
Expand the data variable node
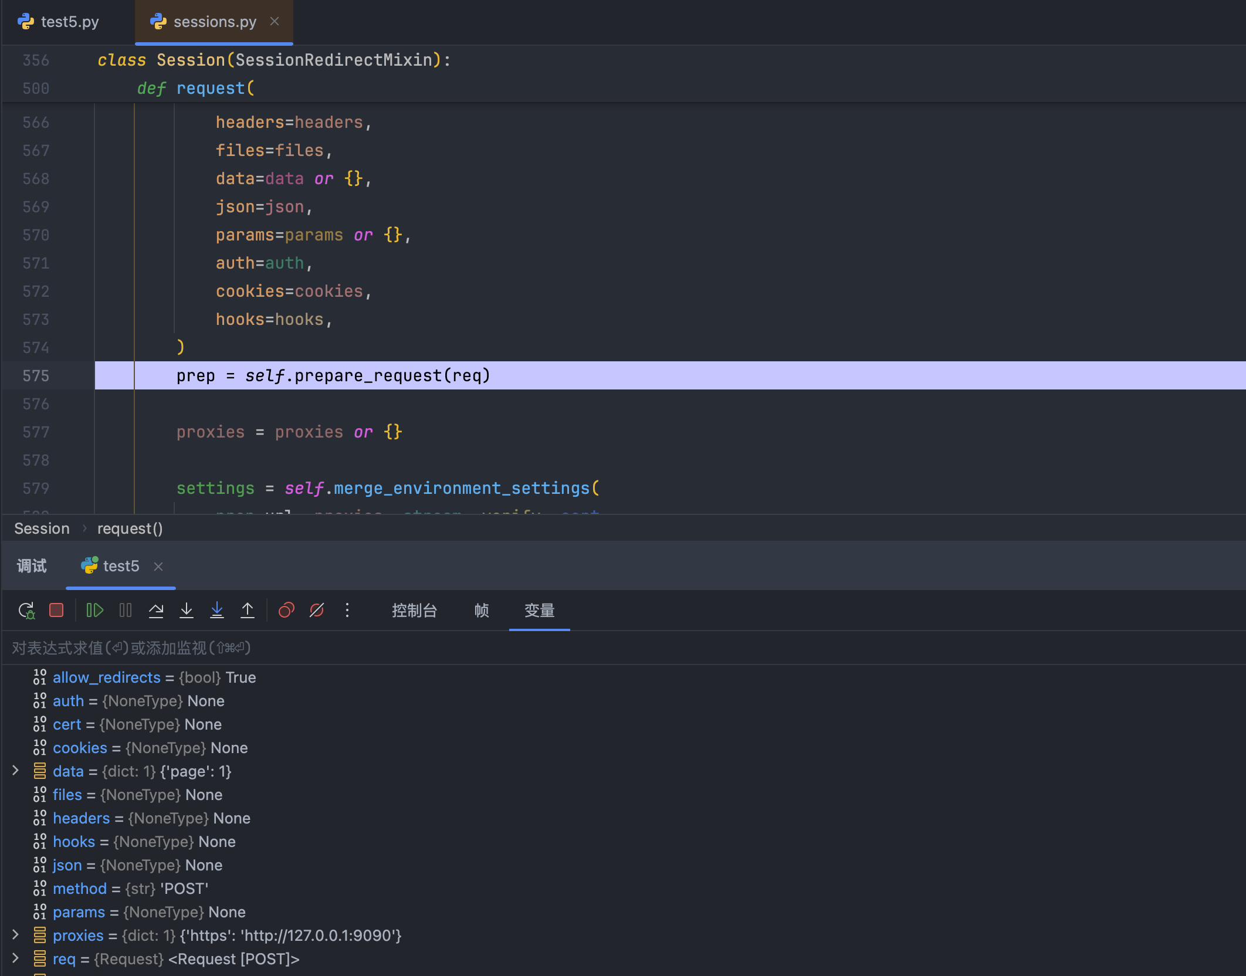[16, 771]
